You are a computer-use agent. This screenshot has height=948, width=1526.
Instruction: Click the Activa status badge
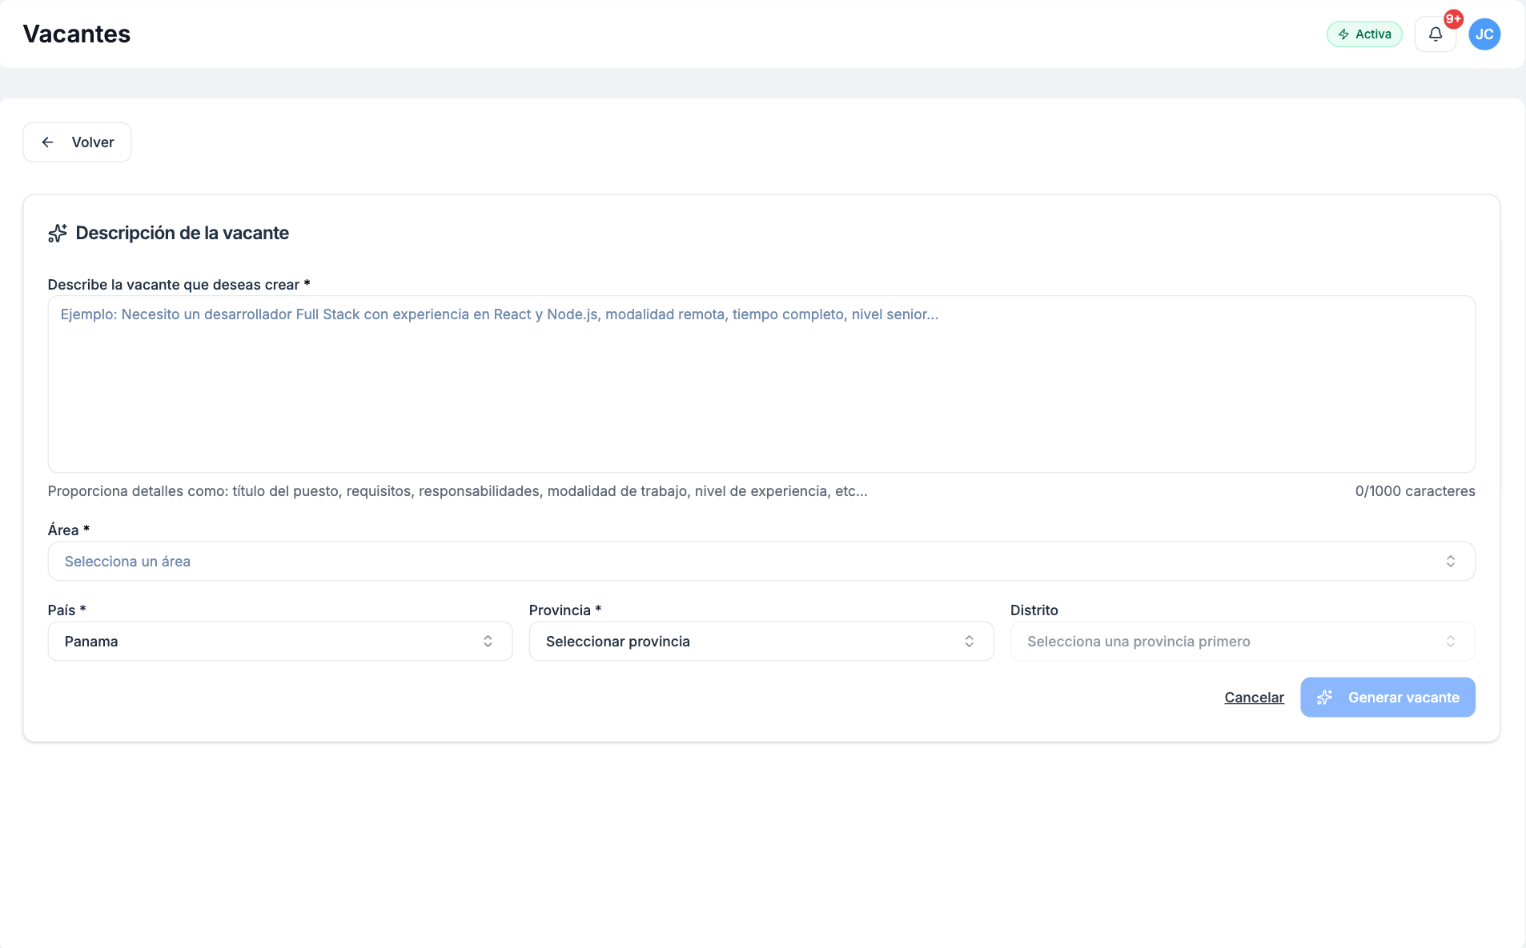(1364, 34)
